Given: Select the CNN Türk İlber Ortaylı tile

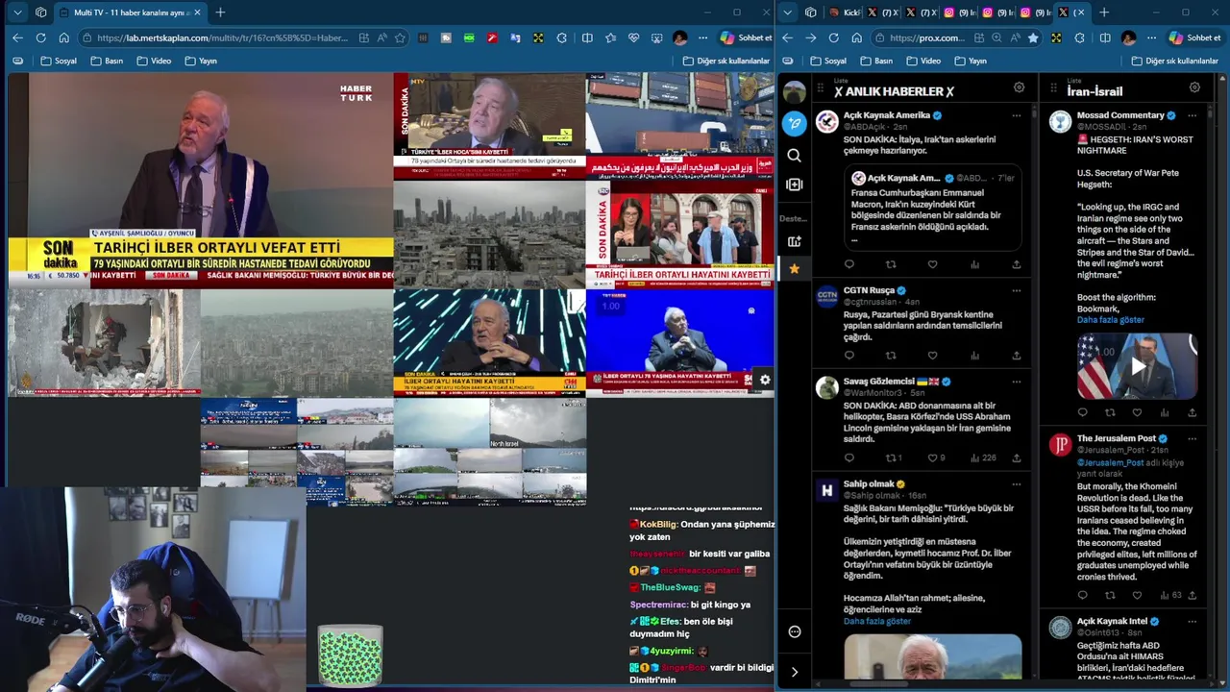Looking at the screenshot, I should tap(489, 342).
